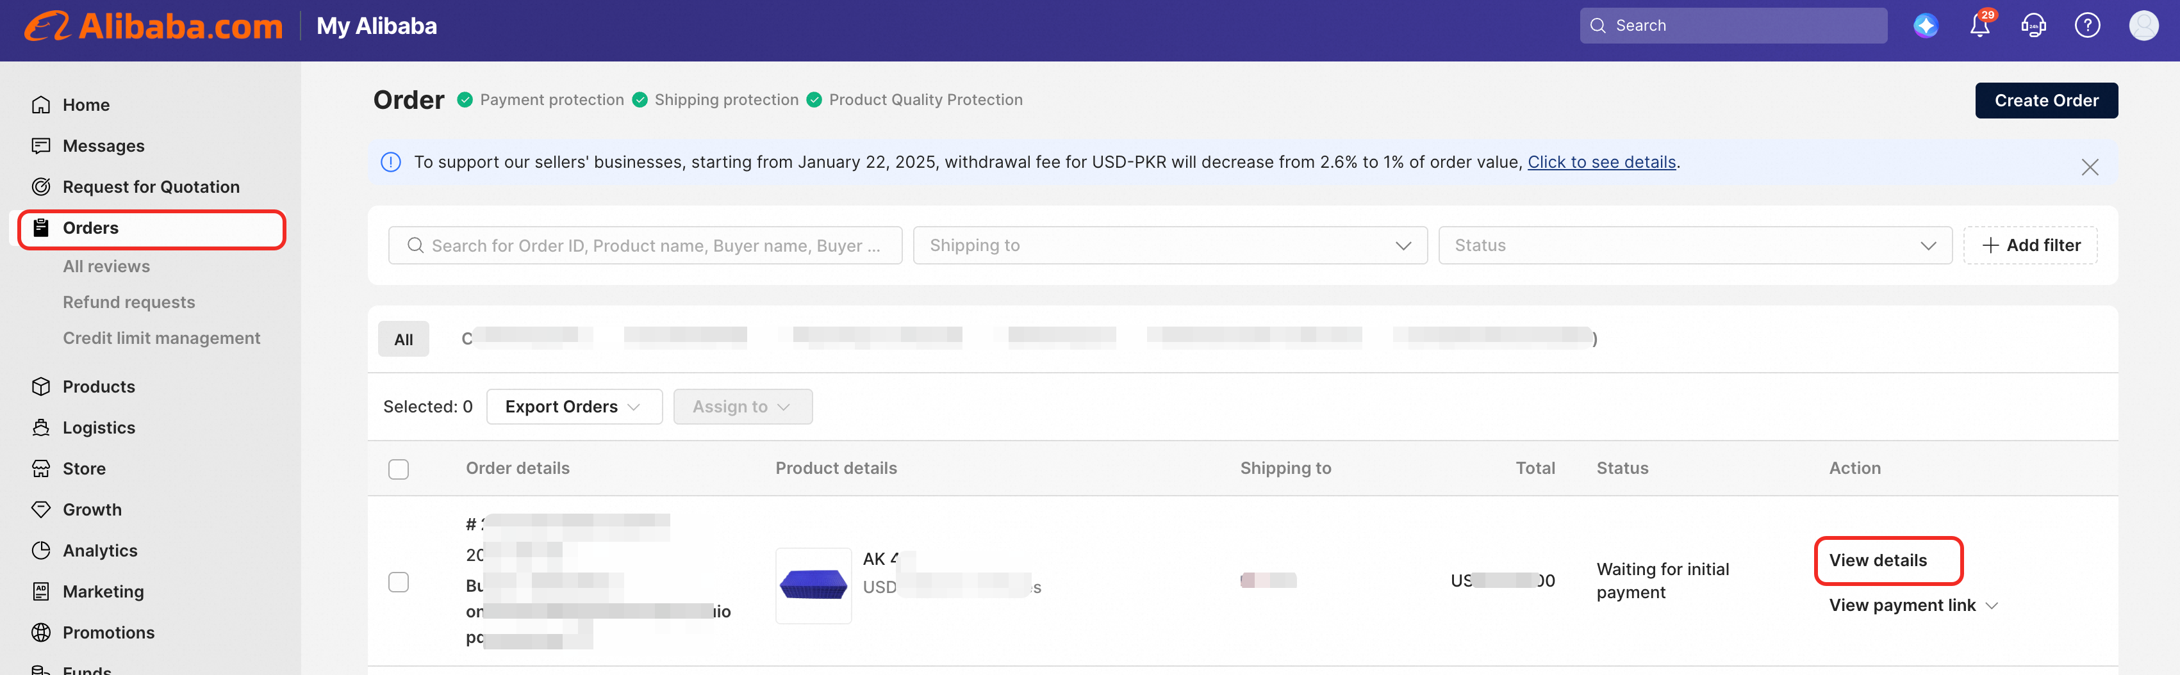Viewport: 2180px width, 675px height.
Task: Open All reviews submenu
Action: [106, 266]
